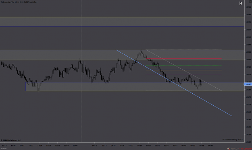Viewport: 252px width, 150px height.
Task: Click the 07:22 time axis label
Action: pos(131,146)
